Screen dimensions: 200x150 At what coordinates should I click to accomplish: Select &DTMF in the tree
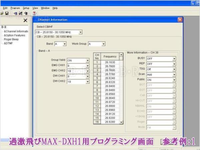pyautogui.click(x=8, y=43)
